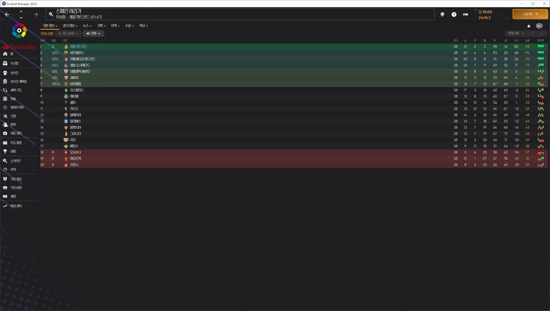
Task: Click the 비야레알 row in the table
Action: click(x=293, y=84)
